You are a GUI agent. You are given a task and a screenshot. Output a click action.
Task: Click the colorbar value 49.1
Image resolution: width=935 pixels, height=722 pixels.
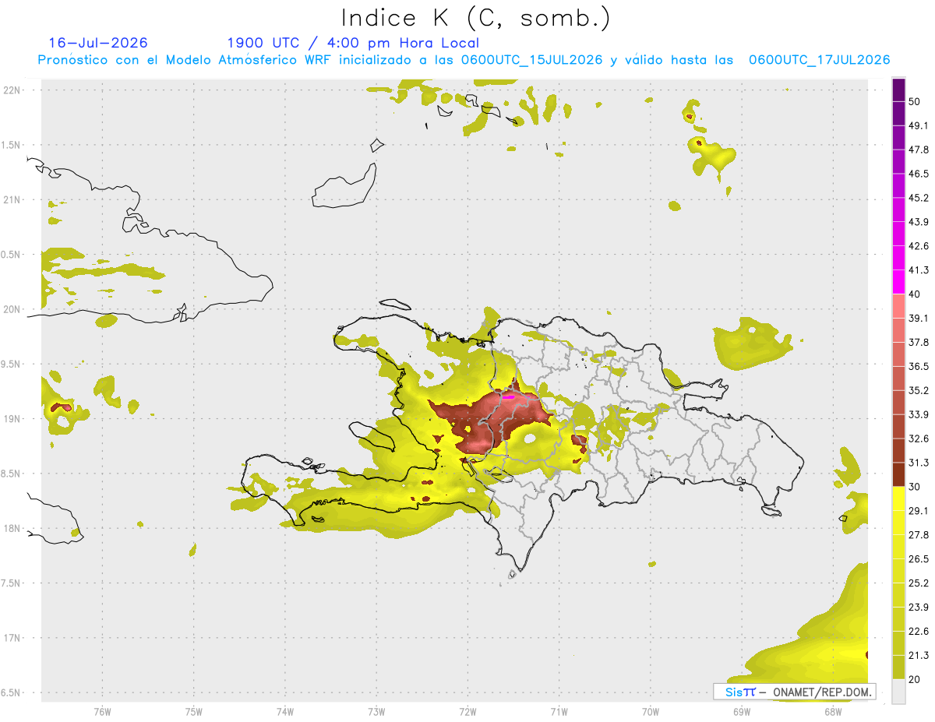tap(918, 125)
